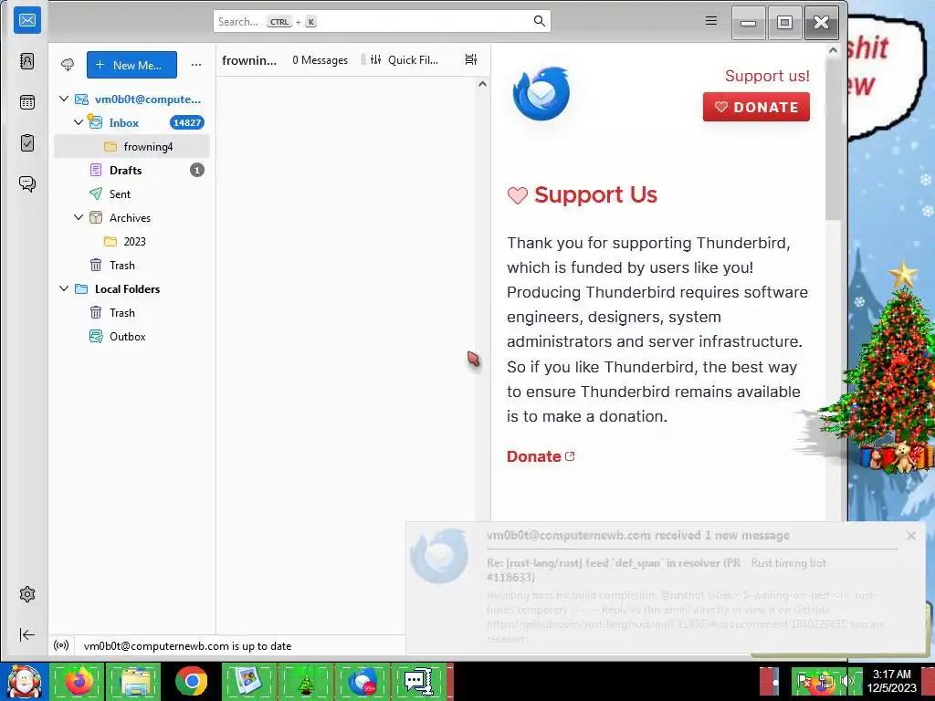Screen dimensions: 935x701
Task: Select the Drafts folder
Action: pos(131,171)
